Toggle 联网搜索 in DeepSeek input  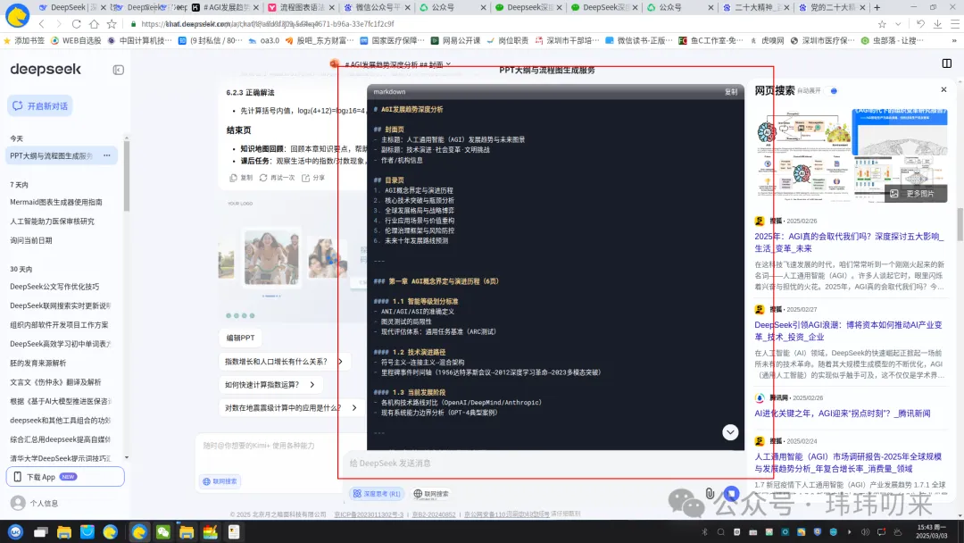coord(431,493)
